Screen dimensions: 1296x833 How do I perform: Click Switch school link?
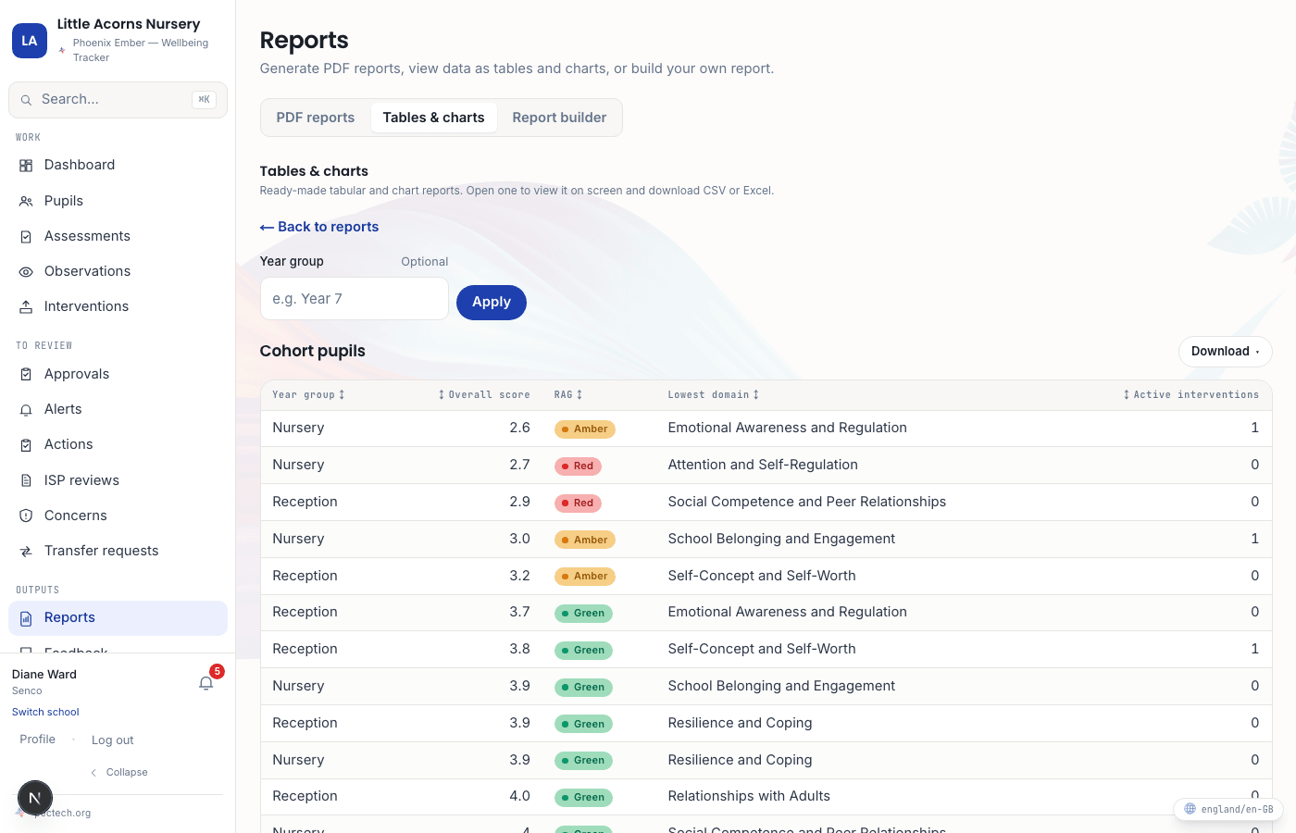point(45,713)
